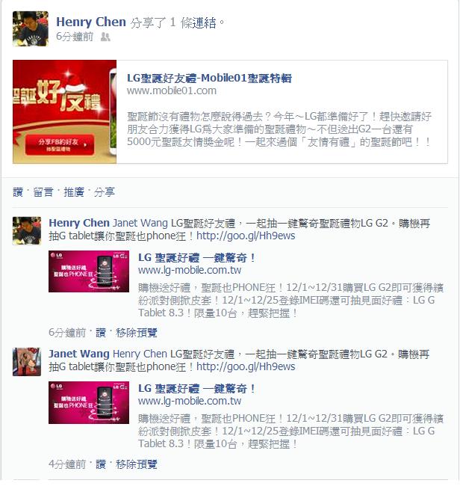The image size is (460, 501).
Task: Open Henry Chen's avatar in the first comment
Action: [27, 231]
